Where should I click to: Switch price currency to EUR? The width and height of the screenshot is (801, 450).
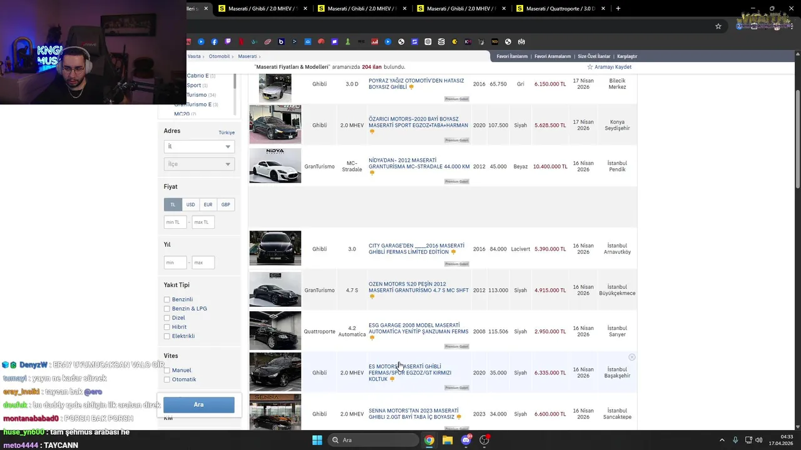208,204
